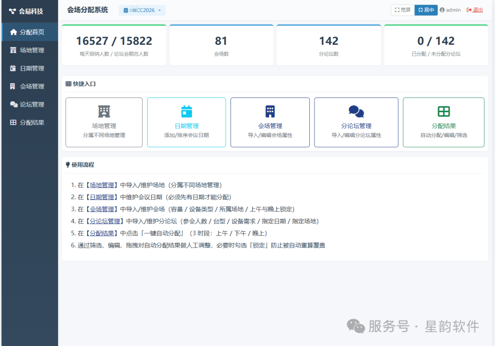Click the 添加/排序会议日期 subtitle text
Viewport: 495px width, 346px height.
[187, 135]
